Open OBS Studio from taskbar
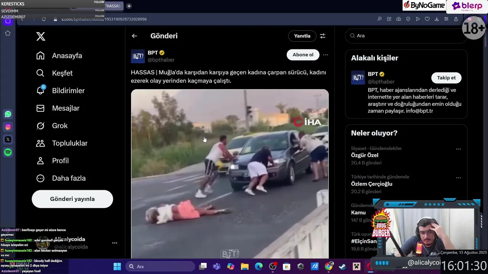Screen dimensions: 488x274 273,266
